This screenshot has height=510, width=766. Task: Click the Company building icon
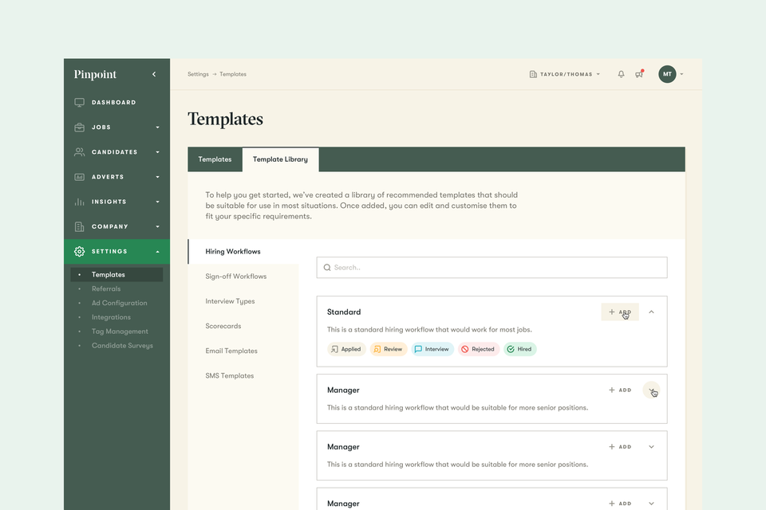click(79, 226)
